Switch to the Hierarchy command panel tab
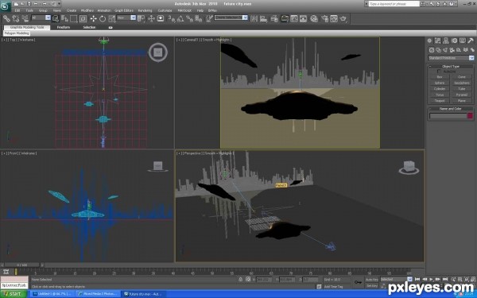This screenshot has width=477, height=298. (x=446, y=41)
